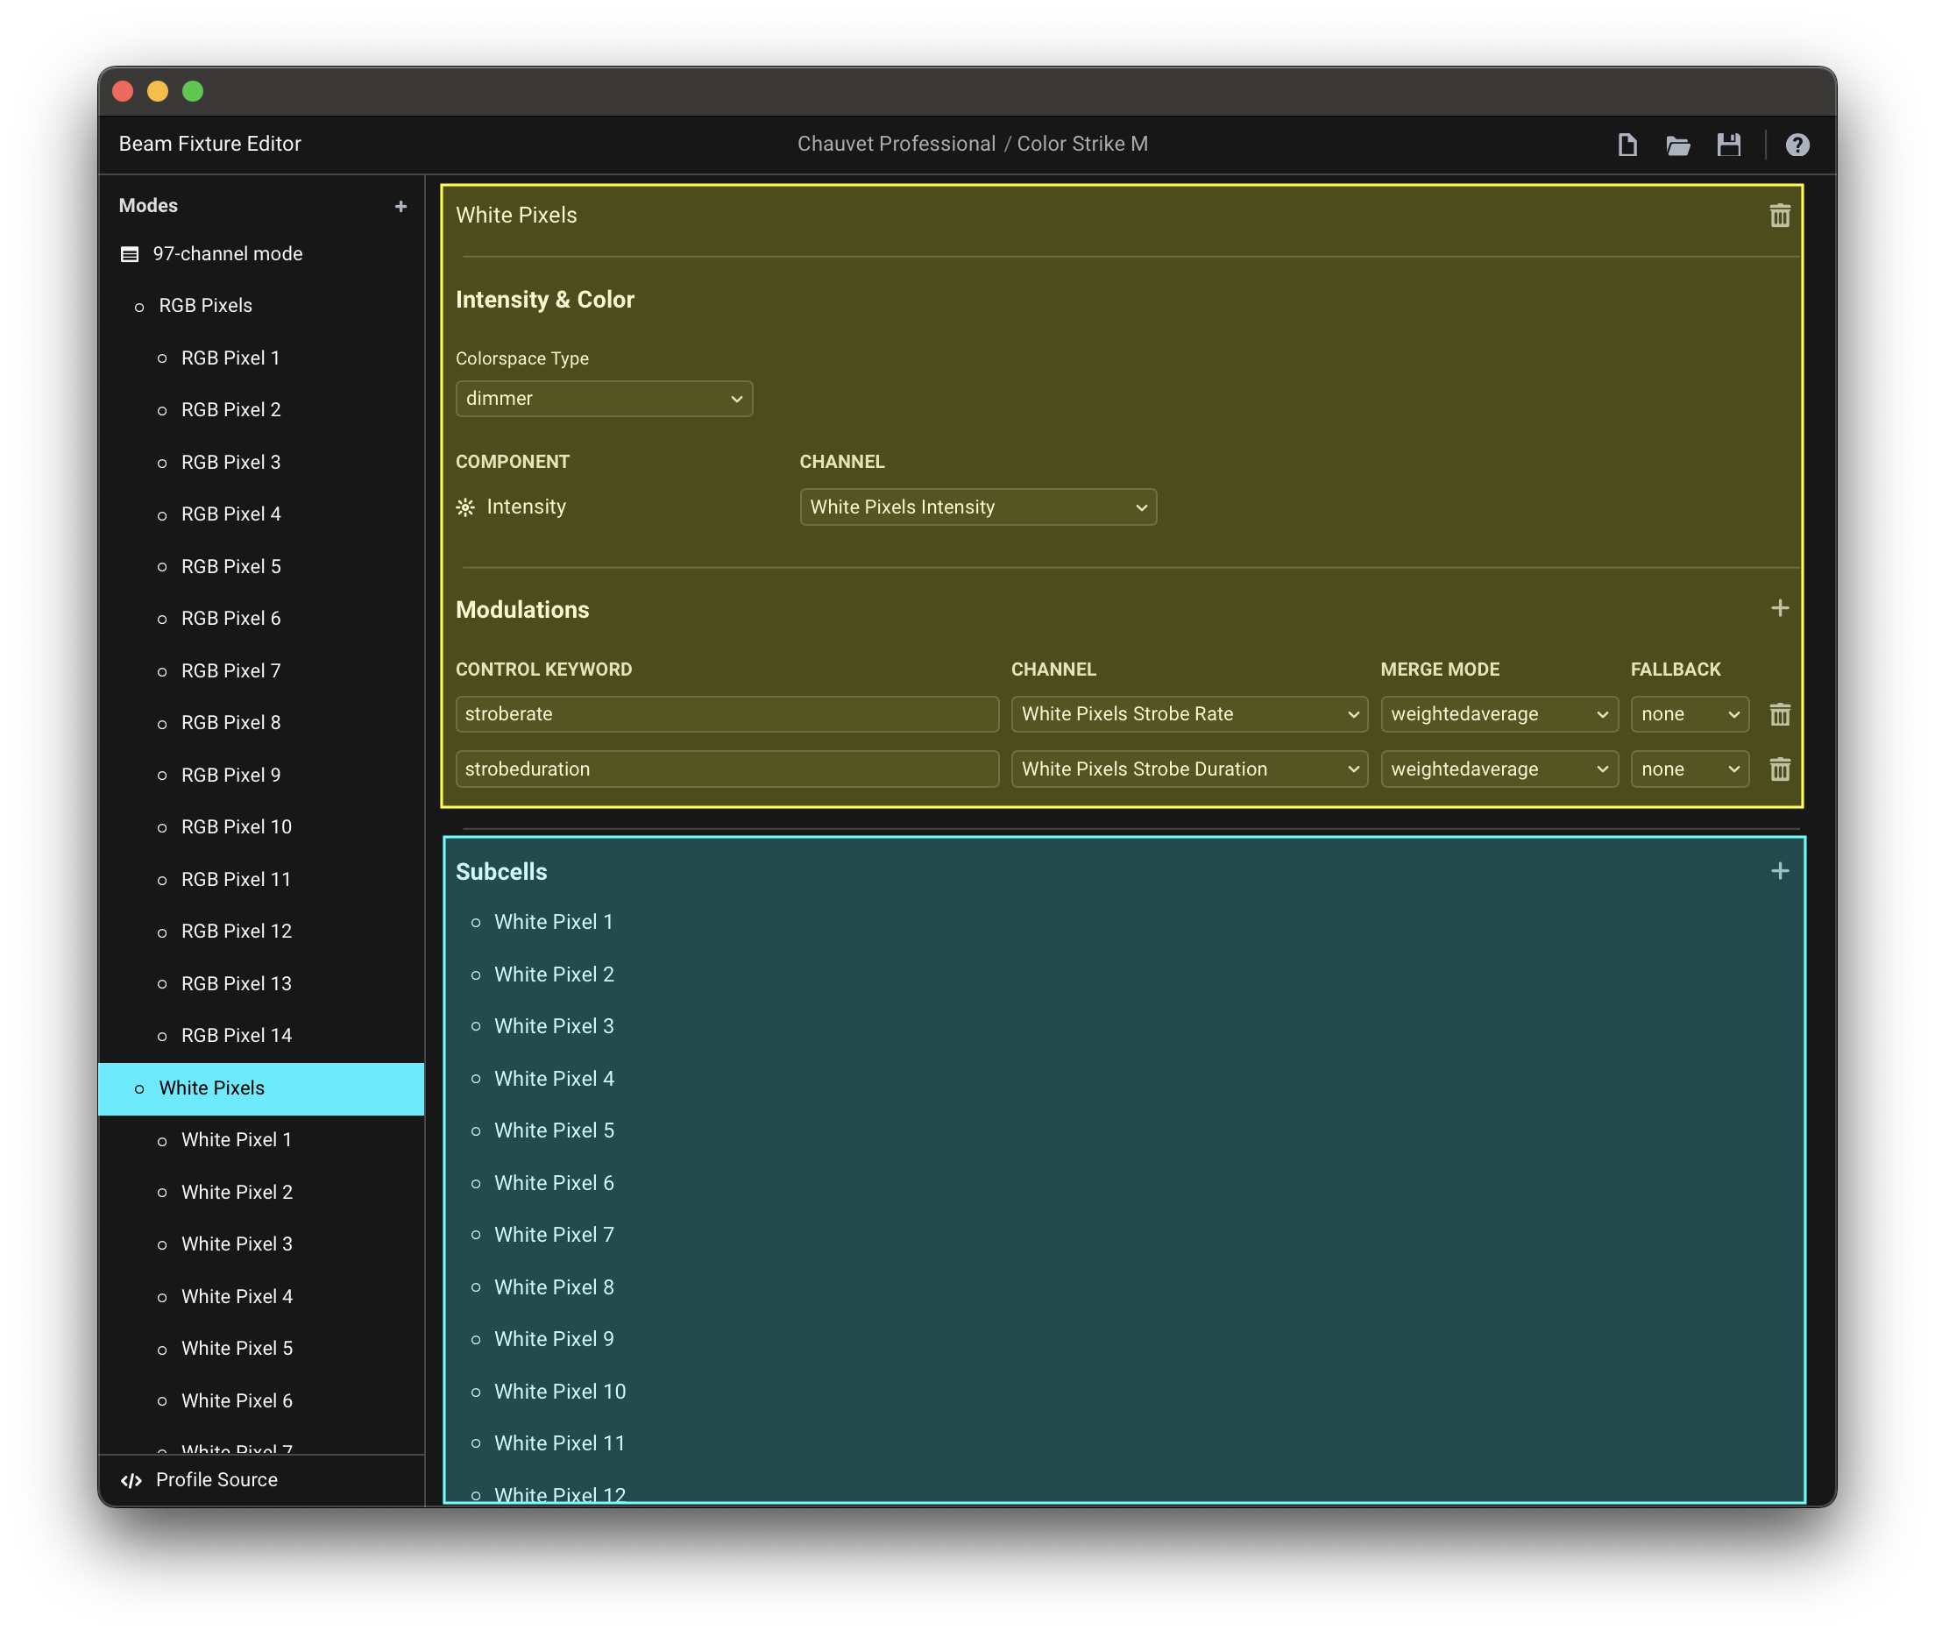Select RGB Pixel 3 in sidebar

point(262,462)
